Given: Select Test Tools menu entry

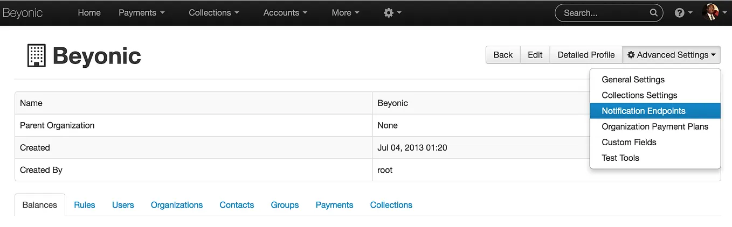Looking at the screenshot, I should coord(655,158).
